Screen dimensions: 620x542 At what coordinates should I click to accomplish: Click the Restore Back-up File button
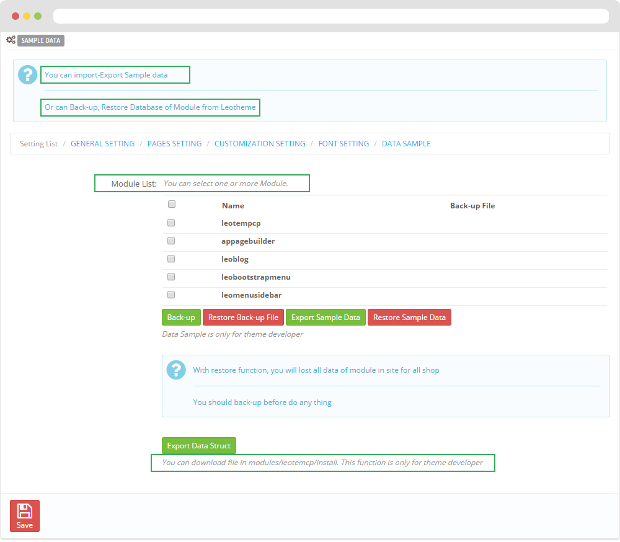pyautogui.click(x=243, y=318)
